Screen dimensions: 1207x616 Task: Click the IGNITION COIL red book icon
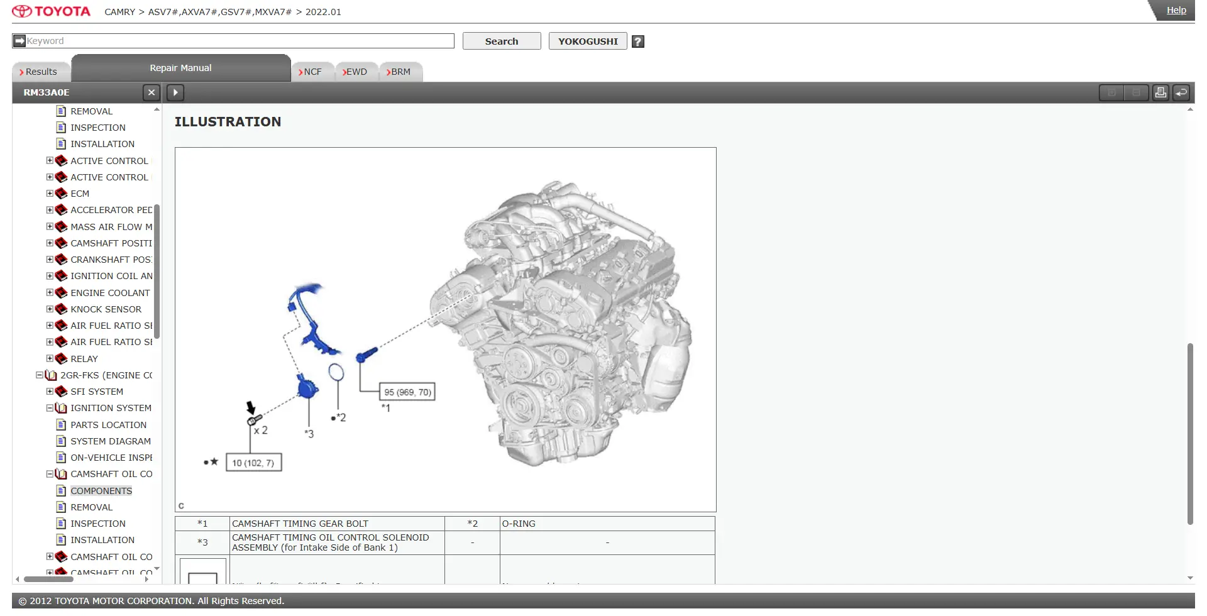(61, 276)
